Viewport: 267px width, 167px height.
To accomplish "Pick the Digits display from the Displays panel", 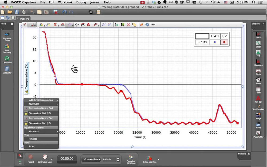I will (258, 71).
